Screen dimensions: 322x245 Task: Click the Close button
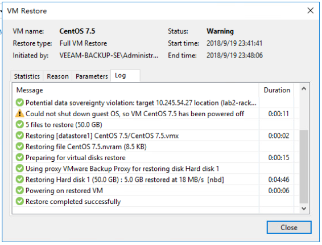(x=289, y=227)
